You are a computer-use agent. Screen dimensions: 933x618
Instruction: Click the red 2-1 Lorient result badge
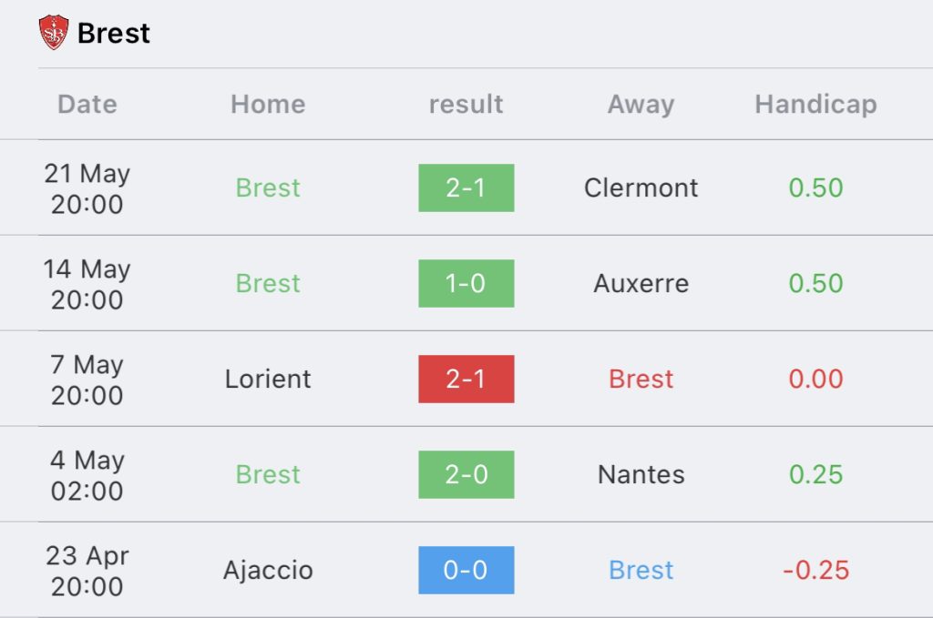466,380
